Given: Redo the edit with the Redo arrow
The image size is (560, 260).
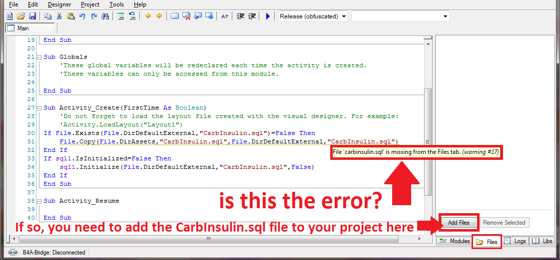Looking at the screenshot, I should point(94,16).
